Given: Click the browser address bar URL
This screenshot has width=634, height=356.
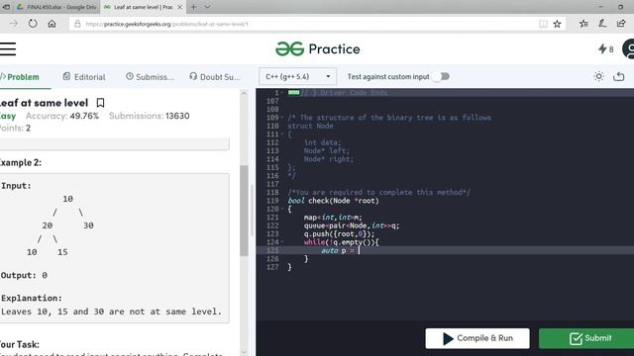Looking at the screenshot, I should (167, 24).
